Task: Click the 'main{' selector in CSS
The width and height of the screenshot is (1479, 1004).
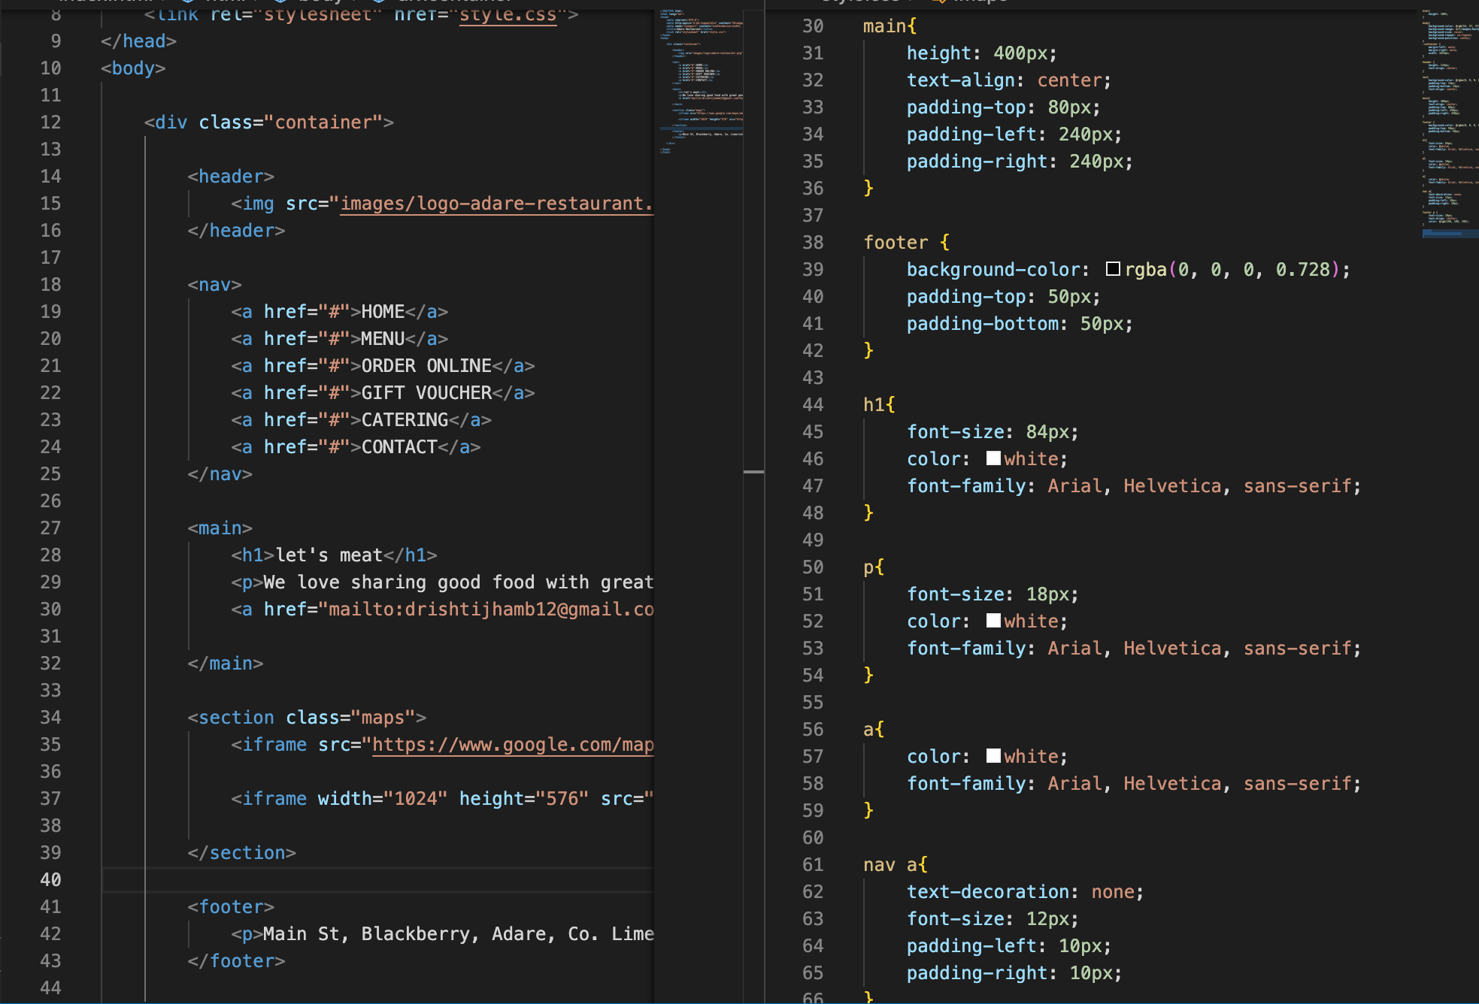Action: coord(890,26)
